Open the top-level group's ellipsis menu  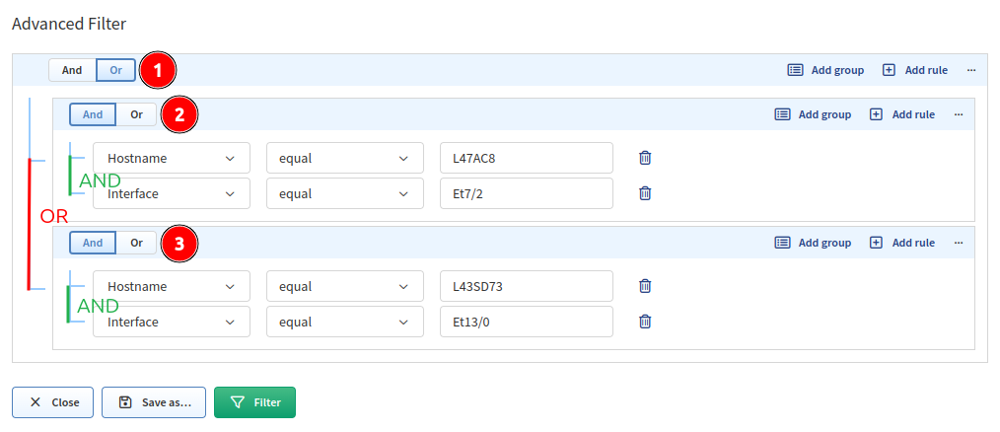[971, 70]
